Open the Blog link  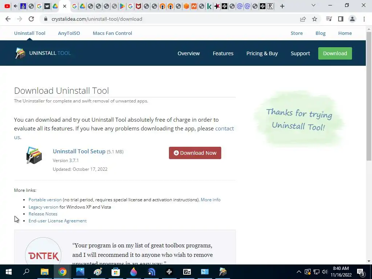coord(320,33)
